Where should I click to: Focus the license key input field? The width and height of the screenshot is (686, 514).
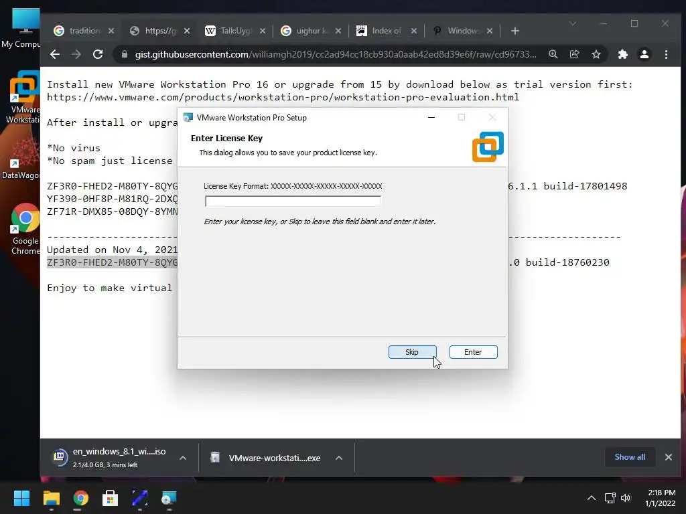(293, 201)
